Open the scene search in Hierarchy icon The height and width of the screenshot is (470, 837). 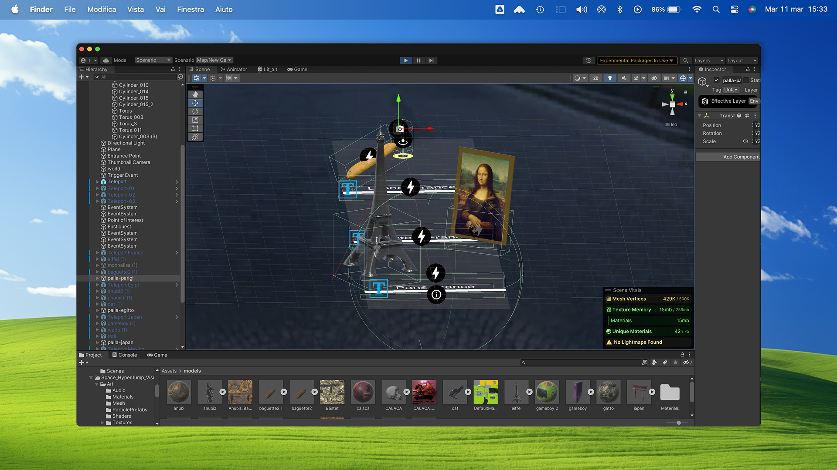point(180,77)
